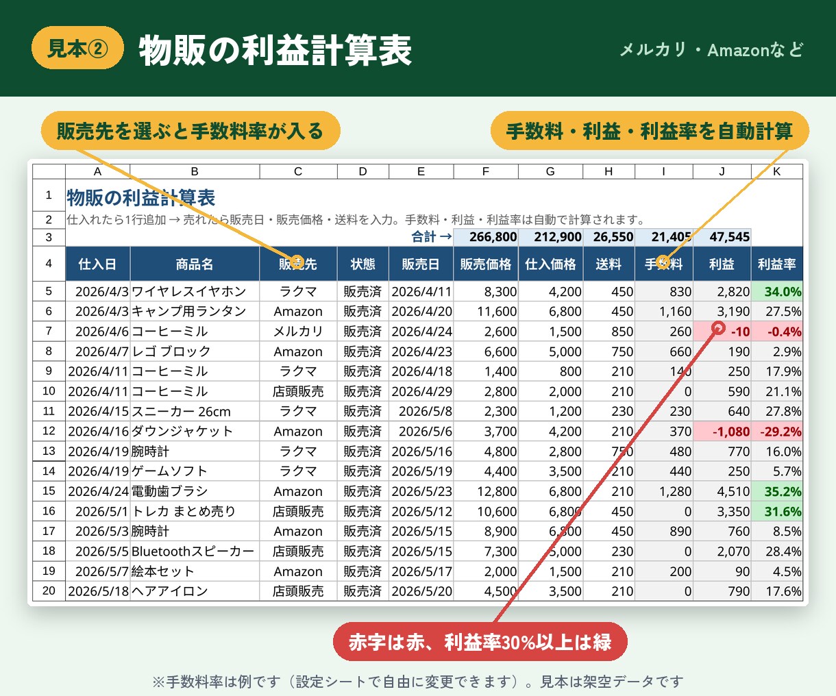The width and height of the screenshot is (836, 696).
Task: Select product cell ヘアアイロン
Action: (x=195, y=591)
